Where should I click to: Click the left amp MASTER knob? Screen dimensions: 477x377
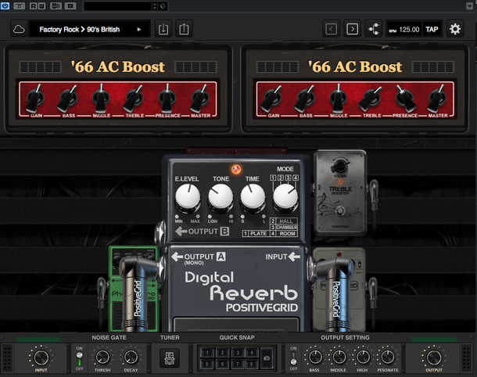coord(200,99)
